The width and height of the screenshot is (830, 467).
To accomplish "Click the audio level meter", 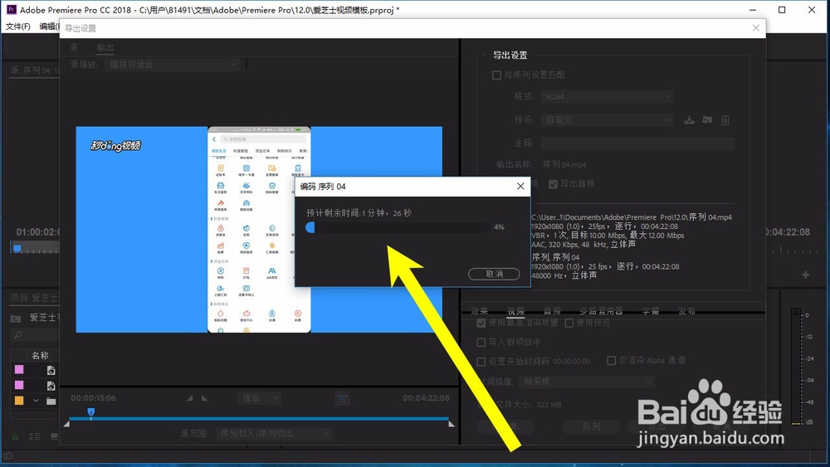I will (x=796, y=367).
